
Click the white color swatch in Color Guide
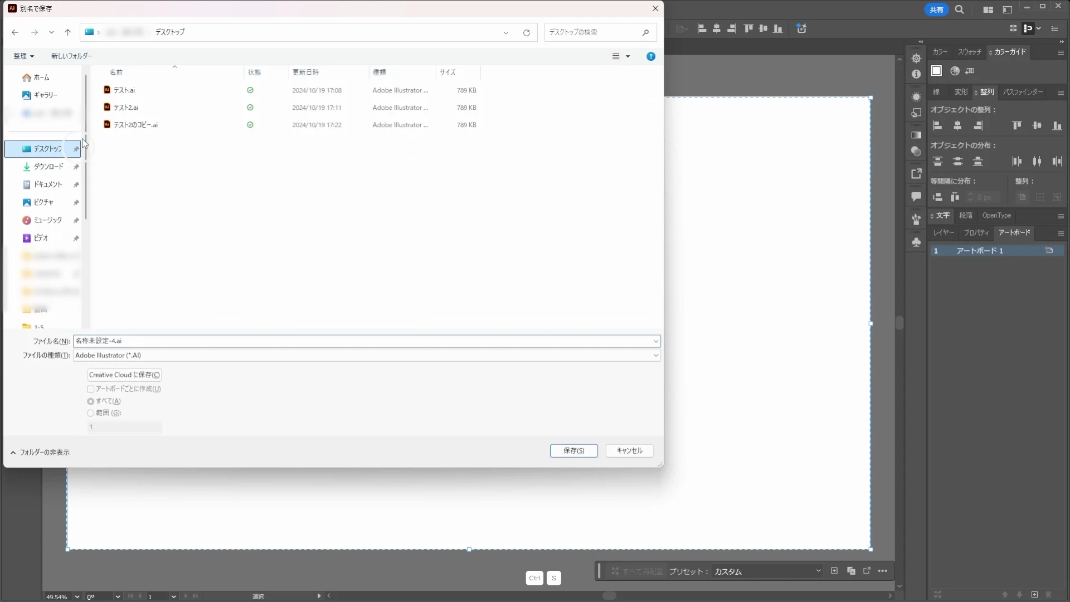[x=936, y=71]
